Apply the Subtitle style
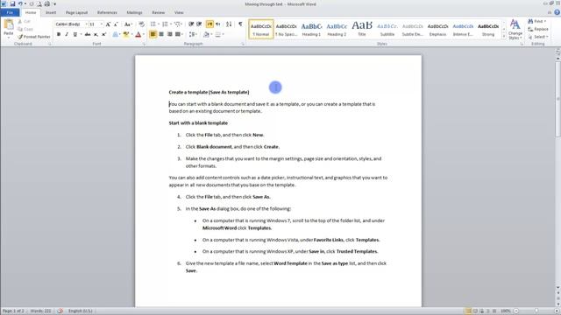The width and height of the screenshot is (561, 315). [387, 29]
